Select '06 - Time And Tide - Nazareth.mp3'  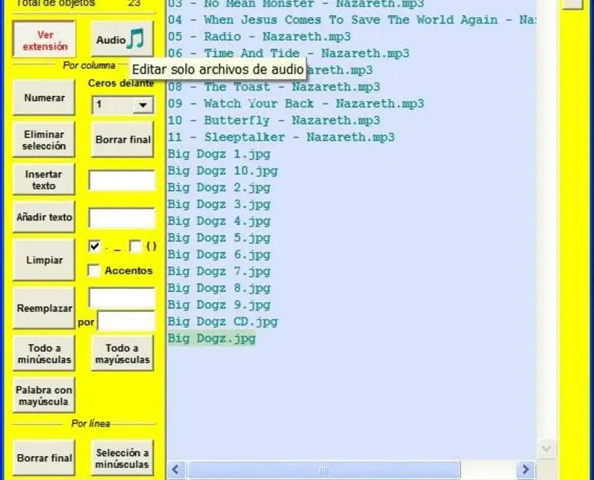click(x=288, y=54)
